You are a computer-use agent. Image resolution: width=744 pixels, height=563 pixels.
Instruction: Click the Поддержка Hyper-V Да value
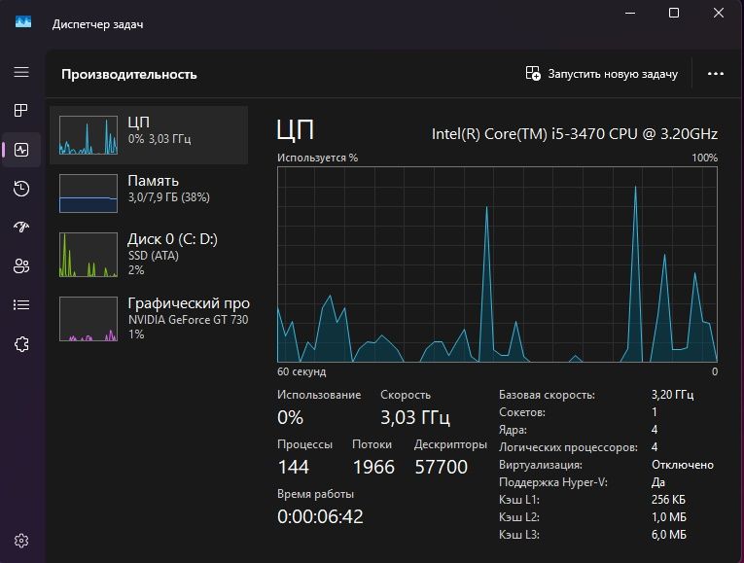[x=658, y=482]
